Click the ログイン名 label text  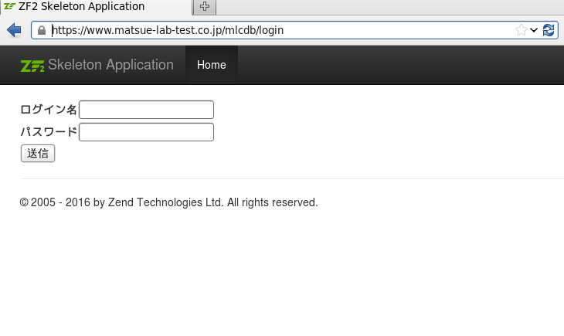(49, 110)
